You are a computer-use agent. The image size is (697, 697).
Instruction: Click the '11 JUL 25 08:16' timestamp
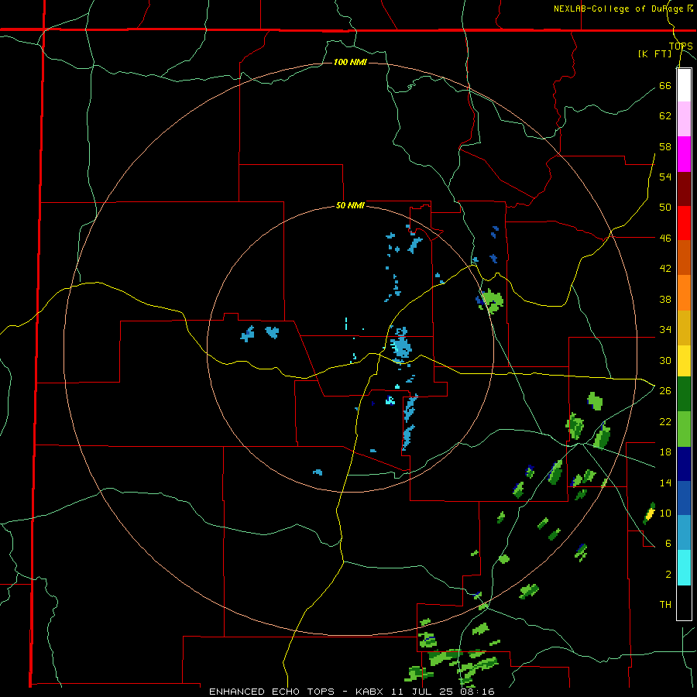[443, 692]
